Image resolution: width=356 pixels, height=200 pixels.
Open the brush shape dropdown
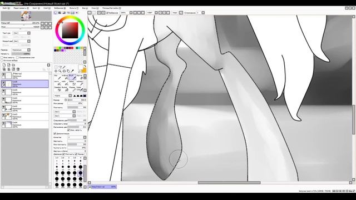[63, 96]
